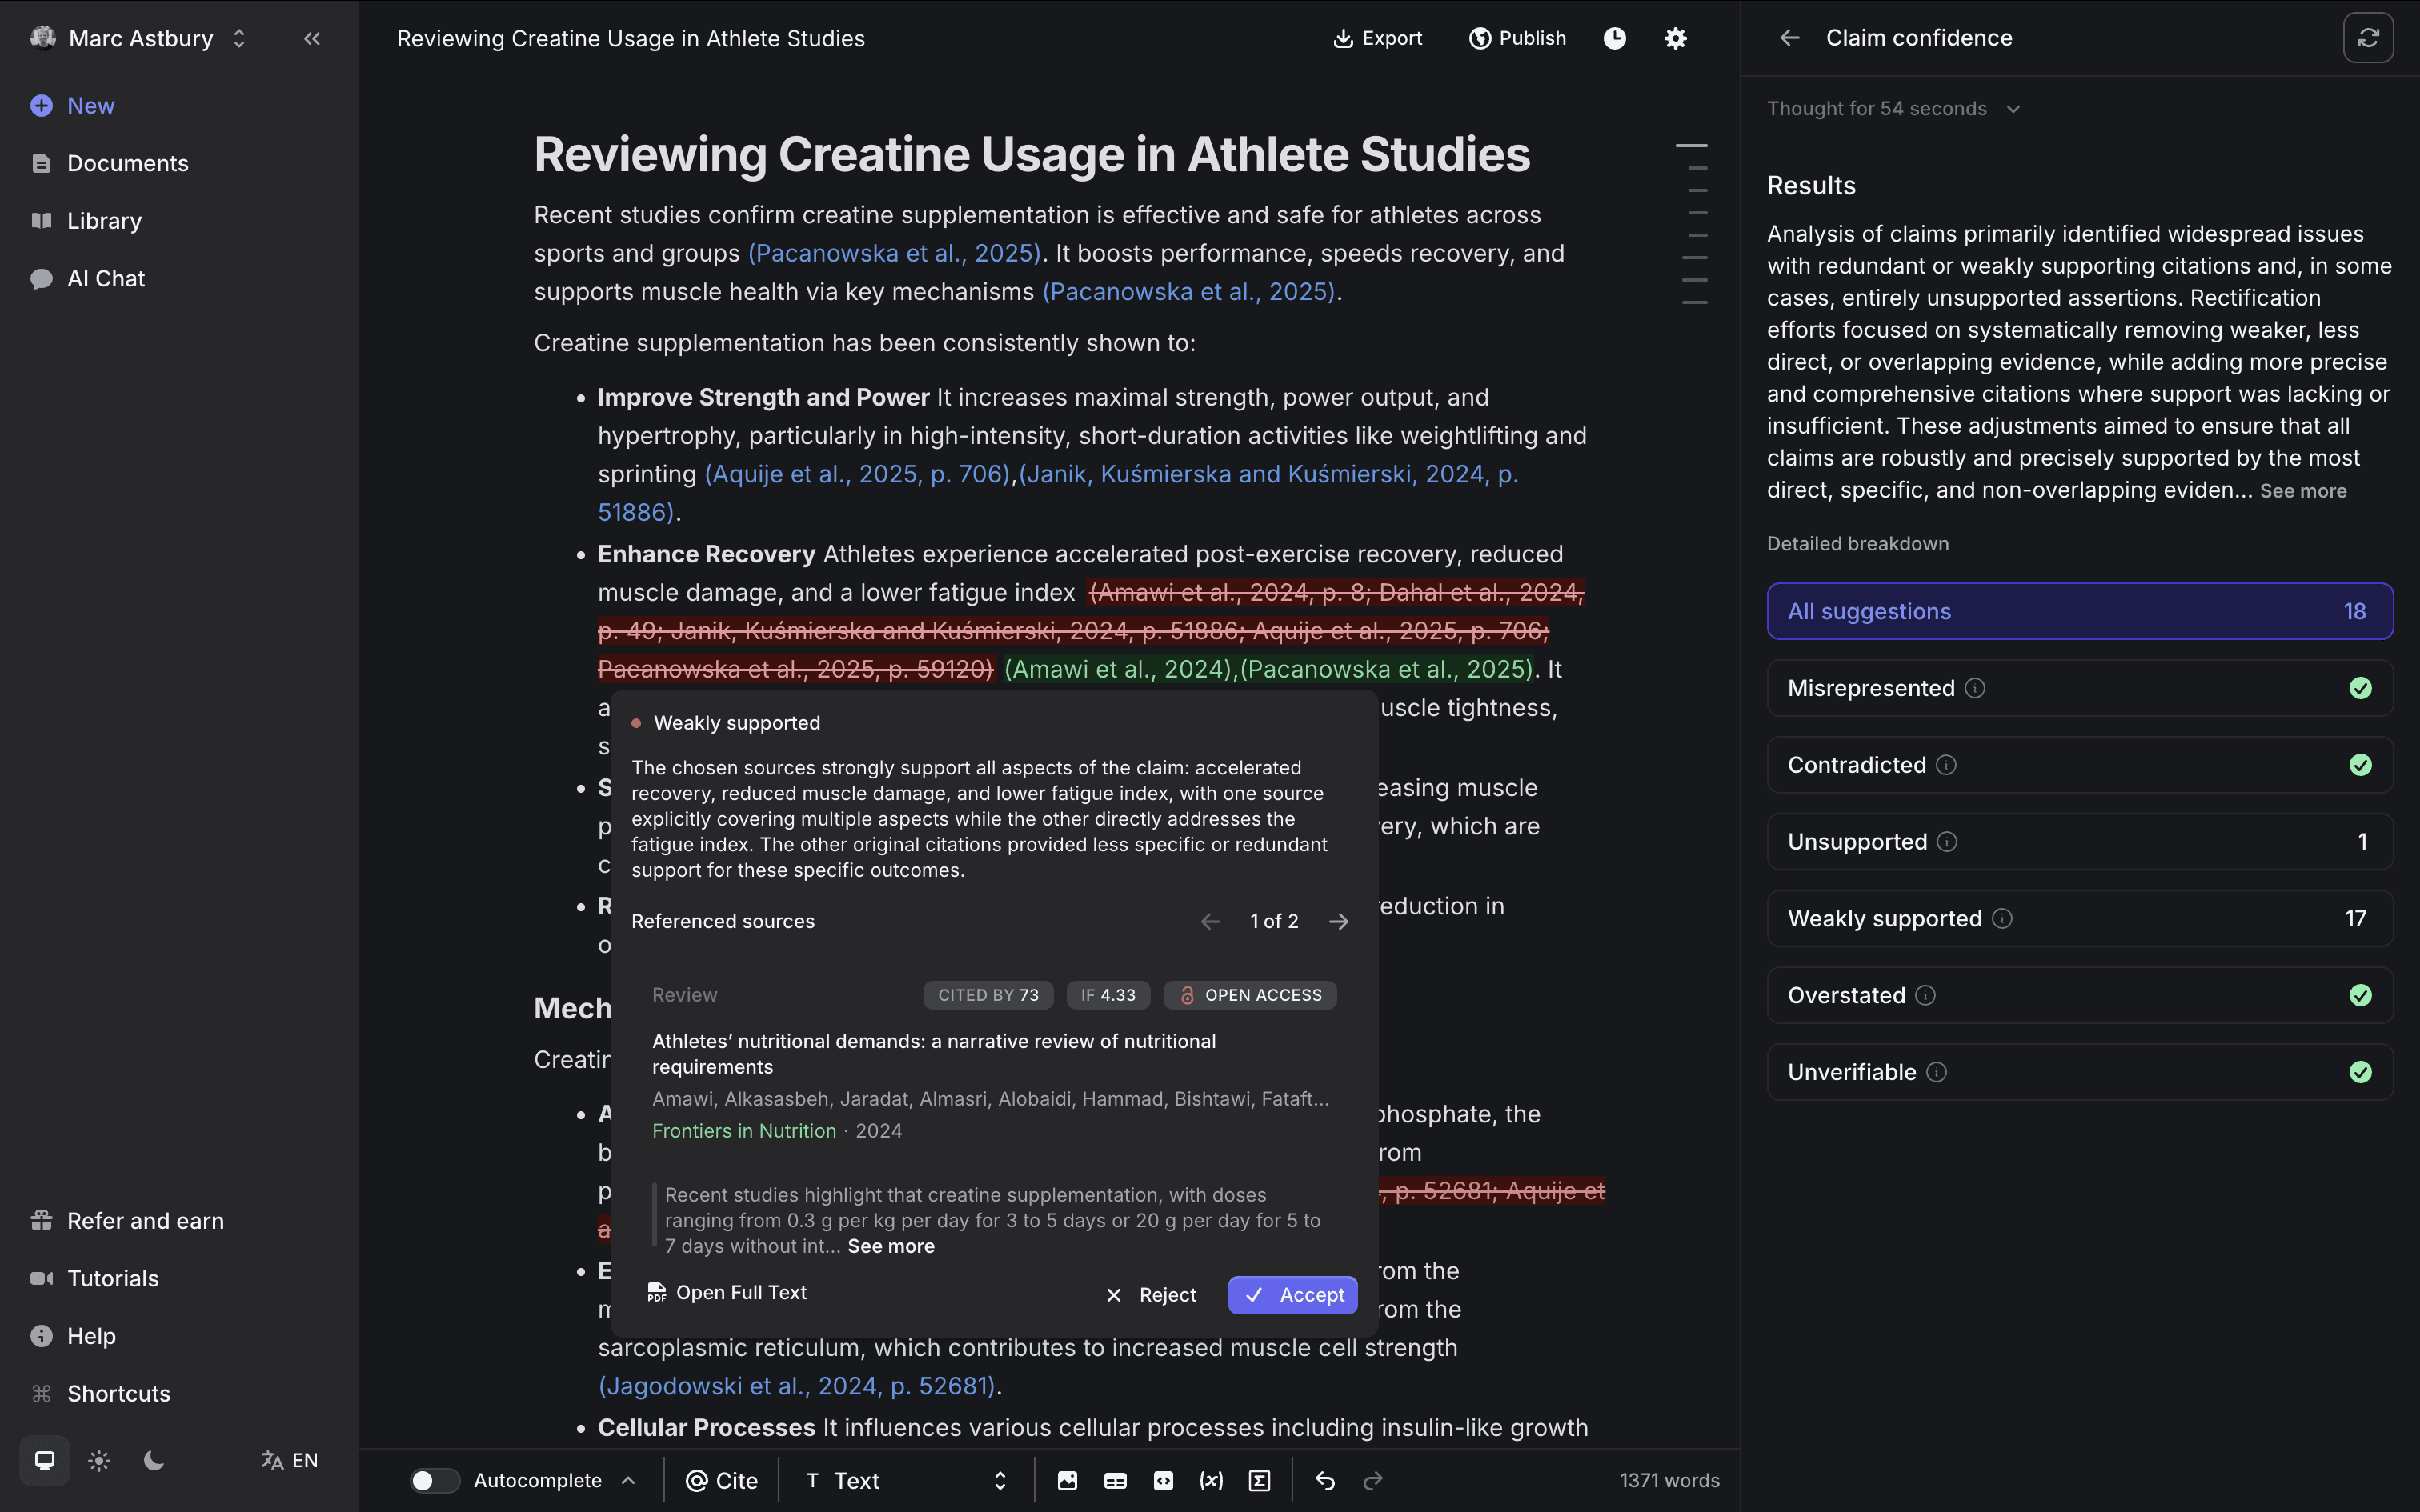Insert an image from the bottom toolbar
Viewport: 2420px width, 1512px height.
(1067, 1480)
